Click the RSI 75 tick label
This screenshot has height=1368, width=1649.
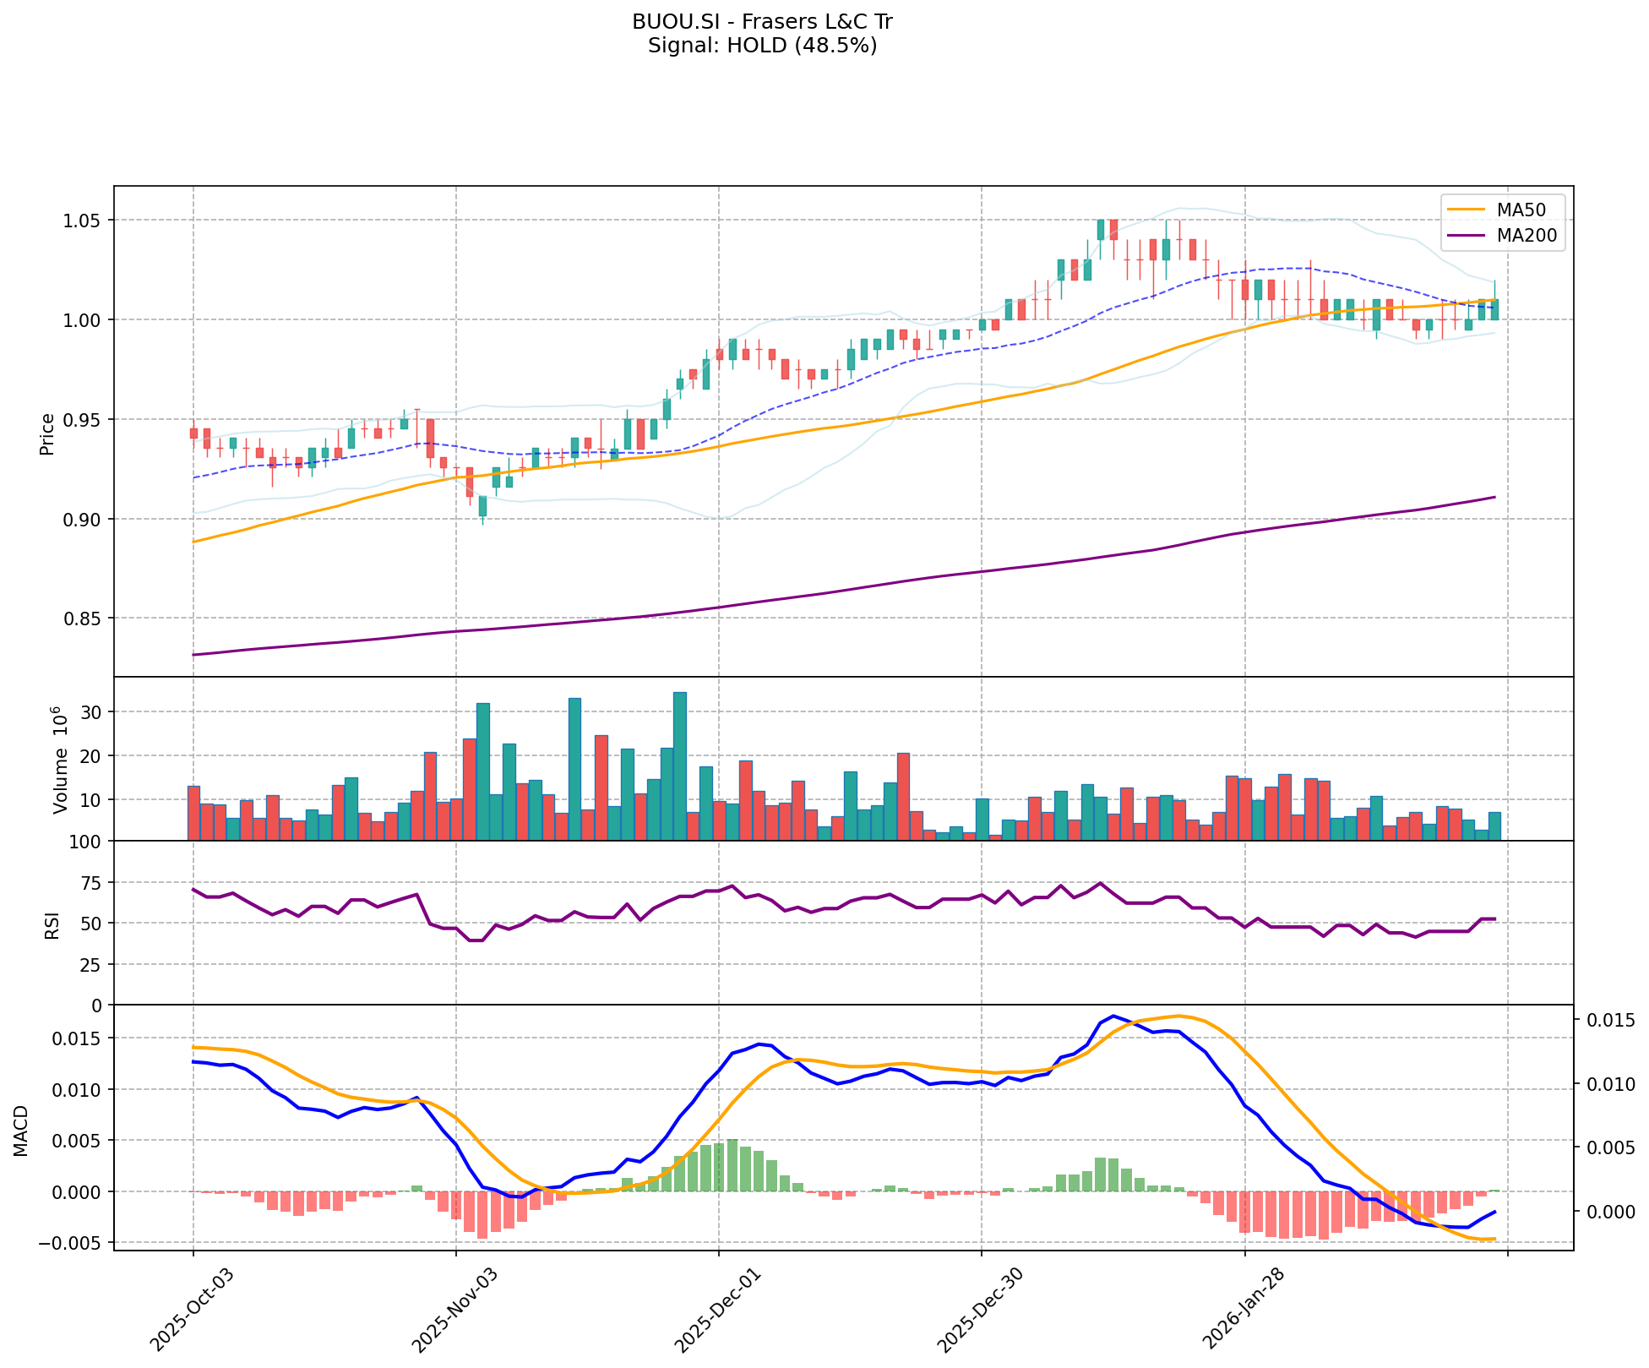click(90, 883)
